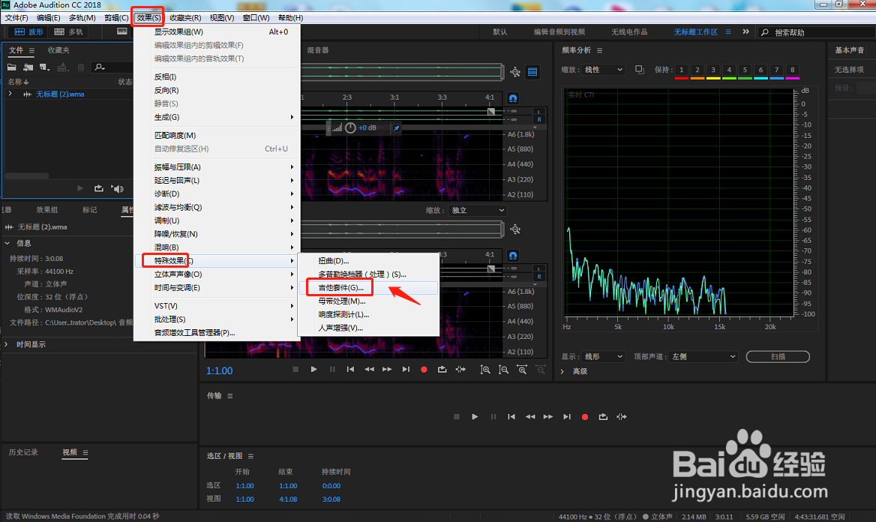Toggle hold button 4 in frequency analysis

click(x=729, y=70)
